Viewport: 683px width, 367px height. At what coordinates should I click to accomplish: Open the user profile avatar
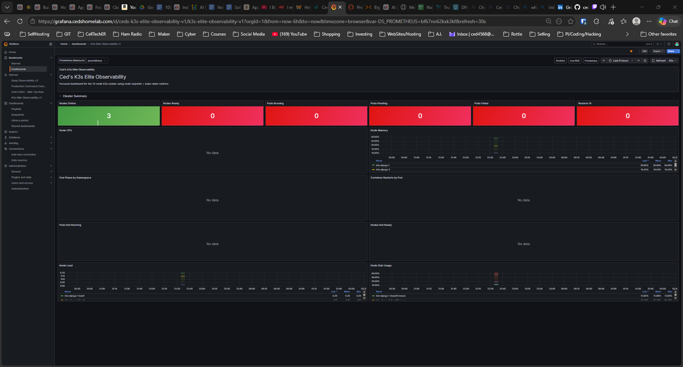click(x=677, y=44)
